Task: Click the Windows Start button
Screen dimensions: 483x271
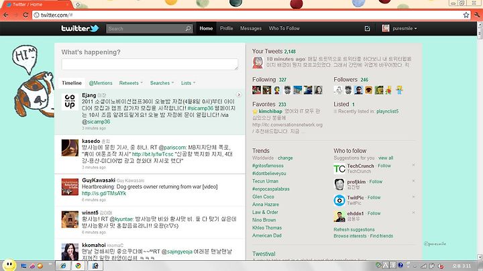Action: [x=9, y=265]
